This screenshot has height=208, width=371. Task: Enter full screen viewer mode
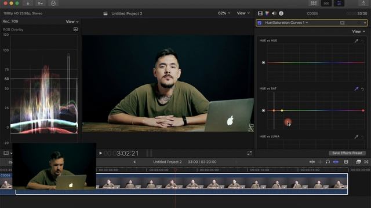(x=249, y=153)
